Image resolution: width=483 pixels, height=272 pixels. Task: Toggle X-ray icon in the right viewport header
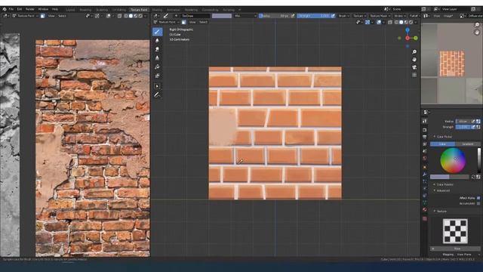click(390, 22)
